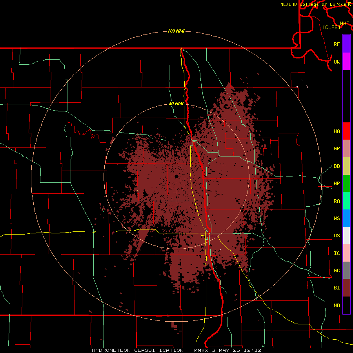
Task: Click the HA red legend swatch
Action: point(346,131)
